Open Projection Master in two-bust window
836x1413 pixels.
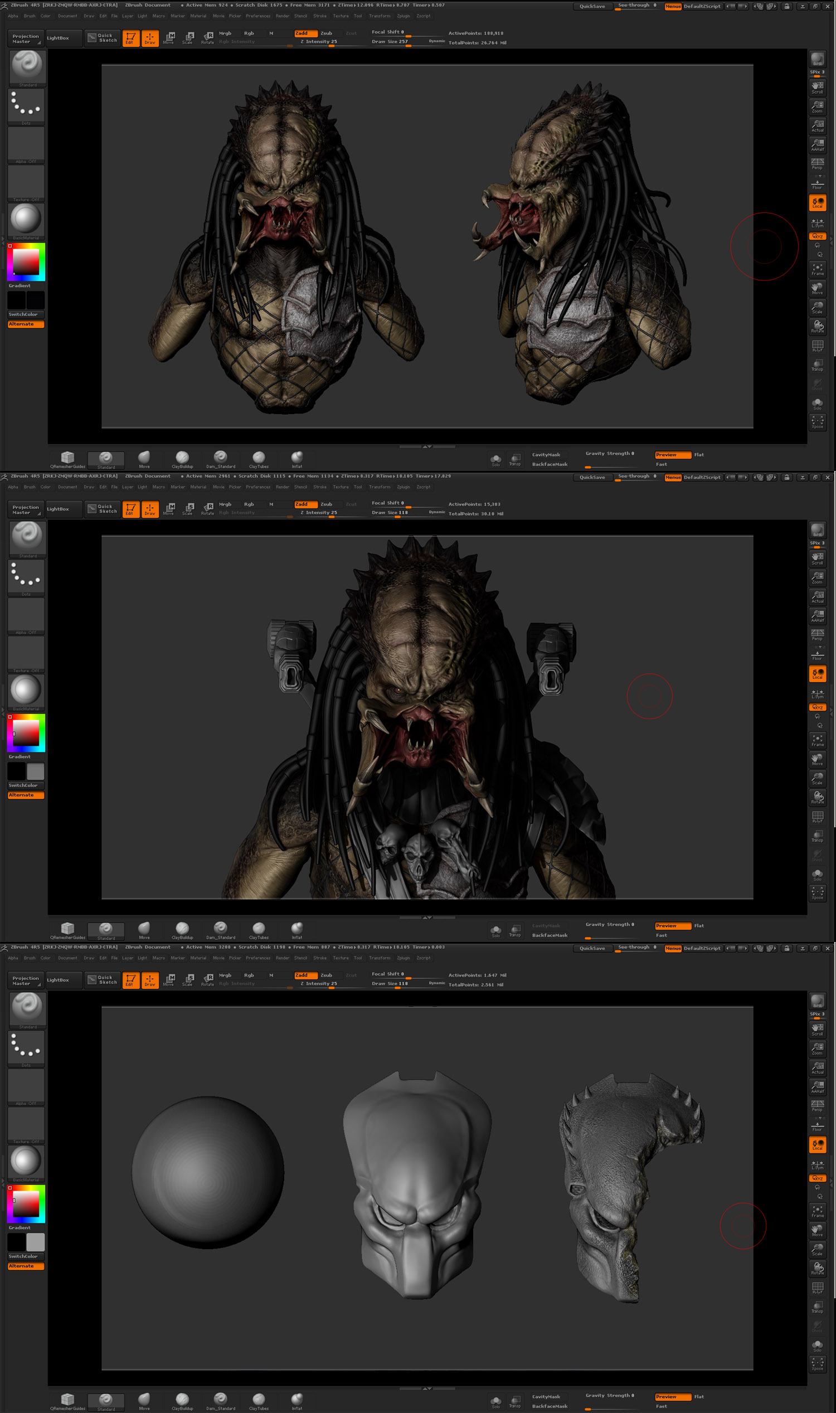click(26, 38)
